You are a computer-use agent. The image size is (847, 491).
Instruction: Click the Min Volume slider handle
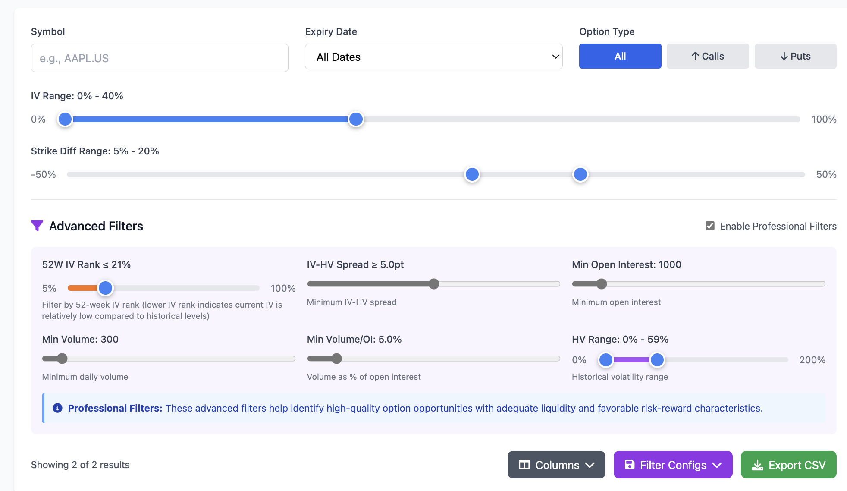pyautogui.click(x=62, y=359)
